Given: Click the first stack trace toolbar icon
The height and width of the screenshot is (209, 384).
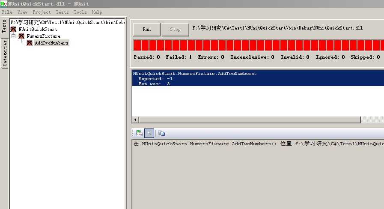Looking at the screenshot, I should click(140, 133).
